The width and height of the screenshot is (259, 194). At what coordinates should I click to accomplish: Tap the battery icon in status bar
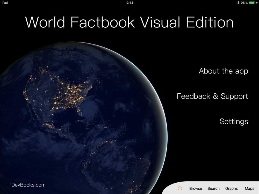(x=252, y=3)
